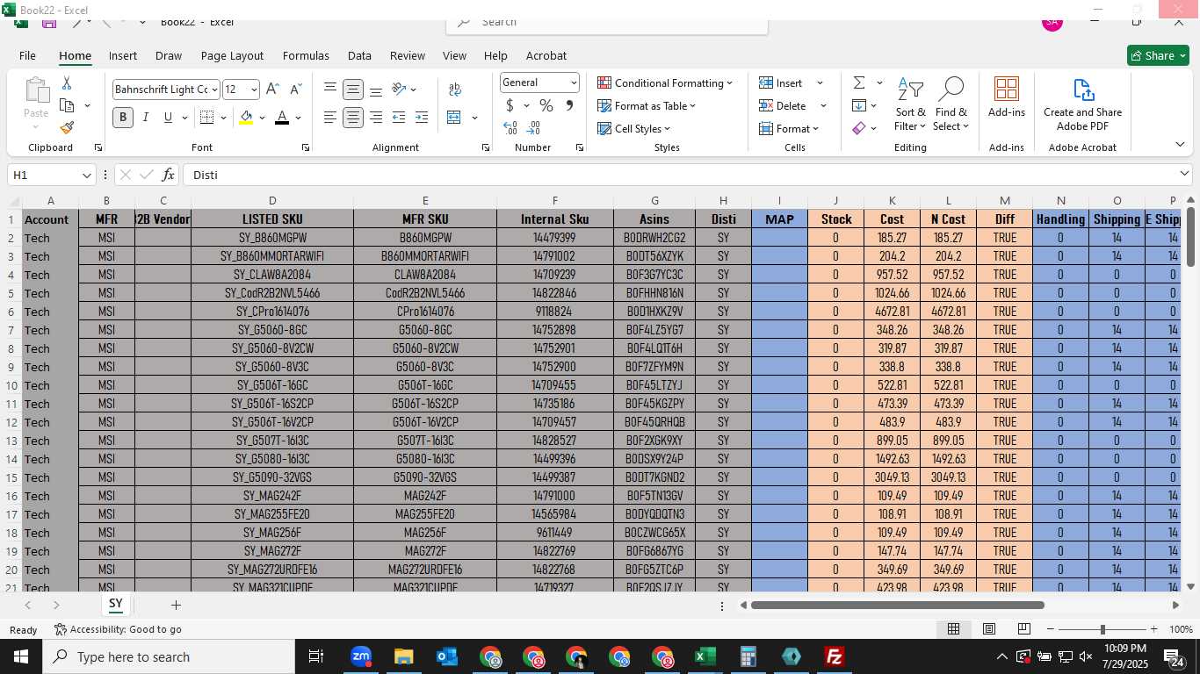Open the Format cells menu

tap(789, 128)
